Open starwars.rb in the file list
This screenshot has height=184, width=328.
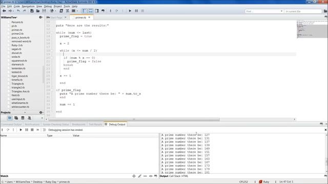point(17,64)
